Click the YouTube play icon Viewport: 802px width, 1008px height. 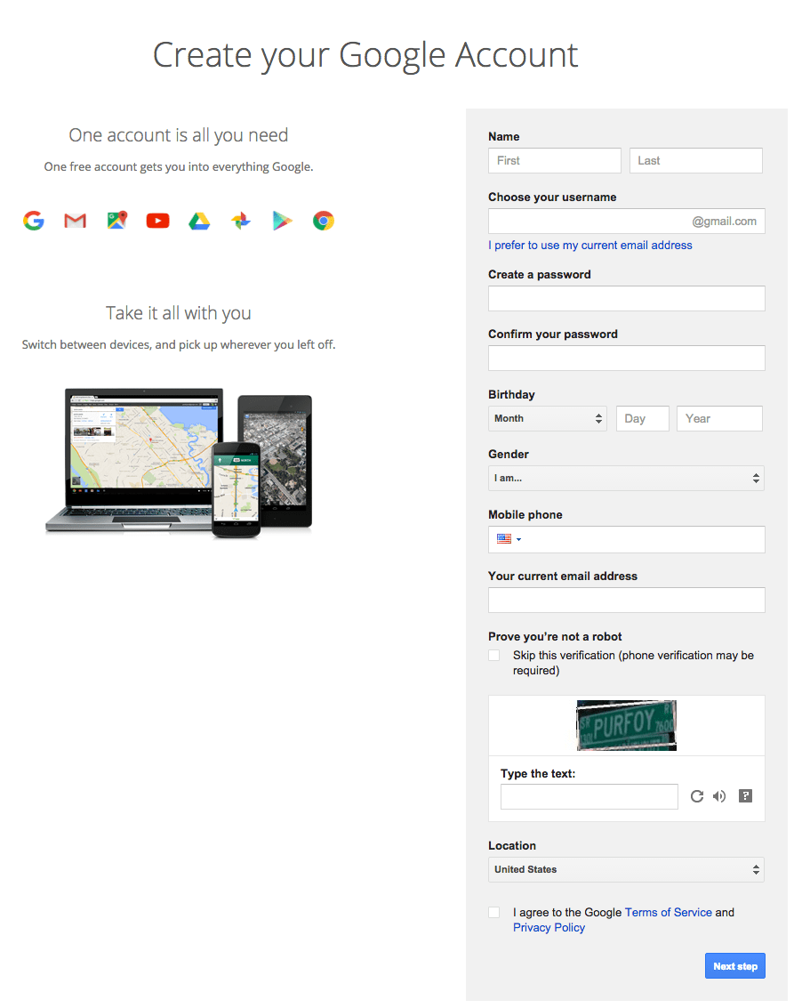157,221
